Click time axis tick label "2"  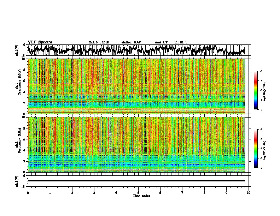[72, 193]
